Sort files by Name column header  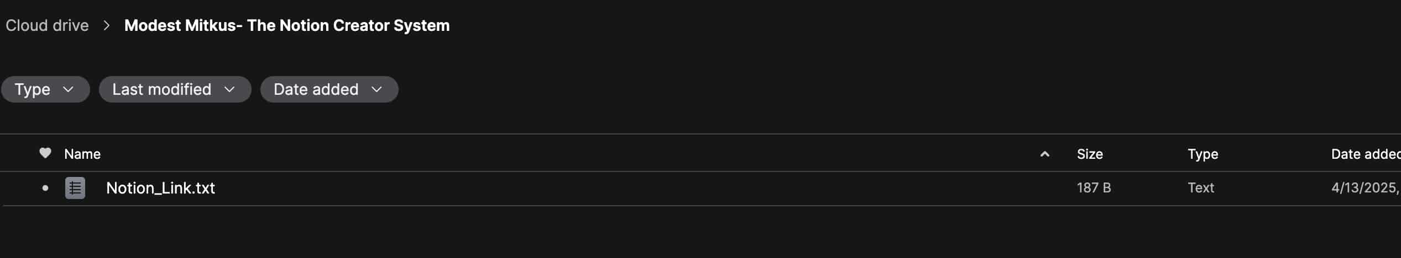pyautogui.click(x=82, y=154)
